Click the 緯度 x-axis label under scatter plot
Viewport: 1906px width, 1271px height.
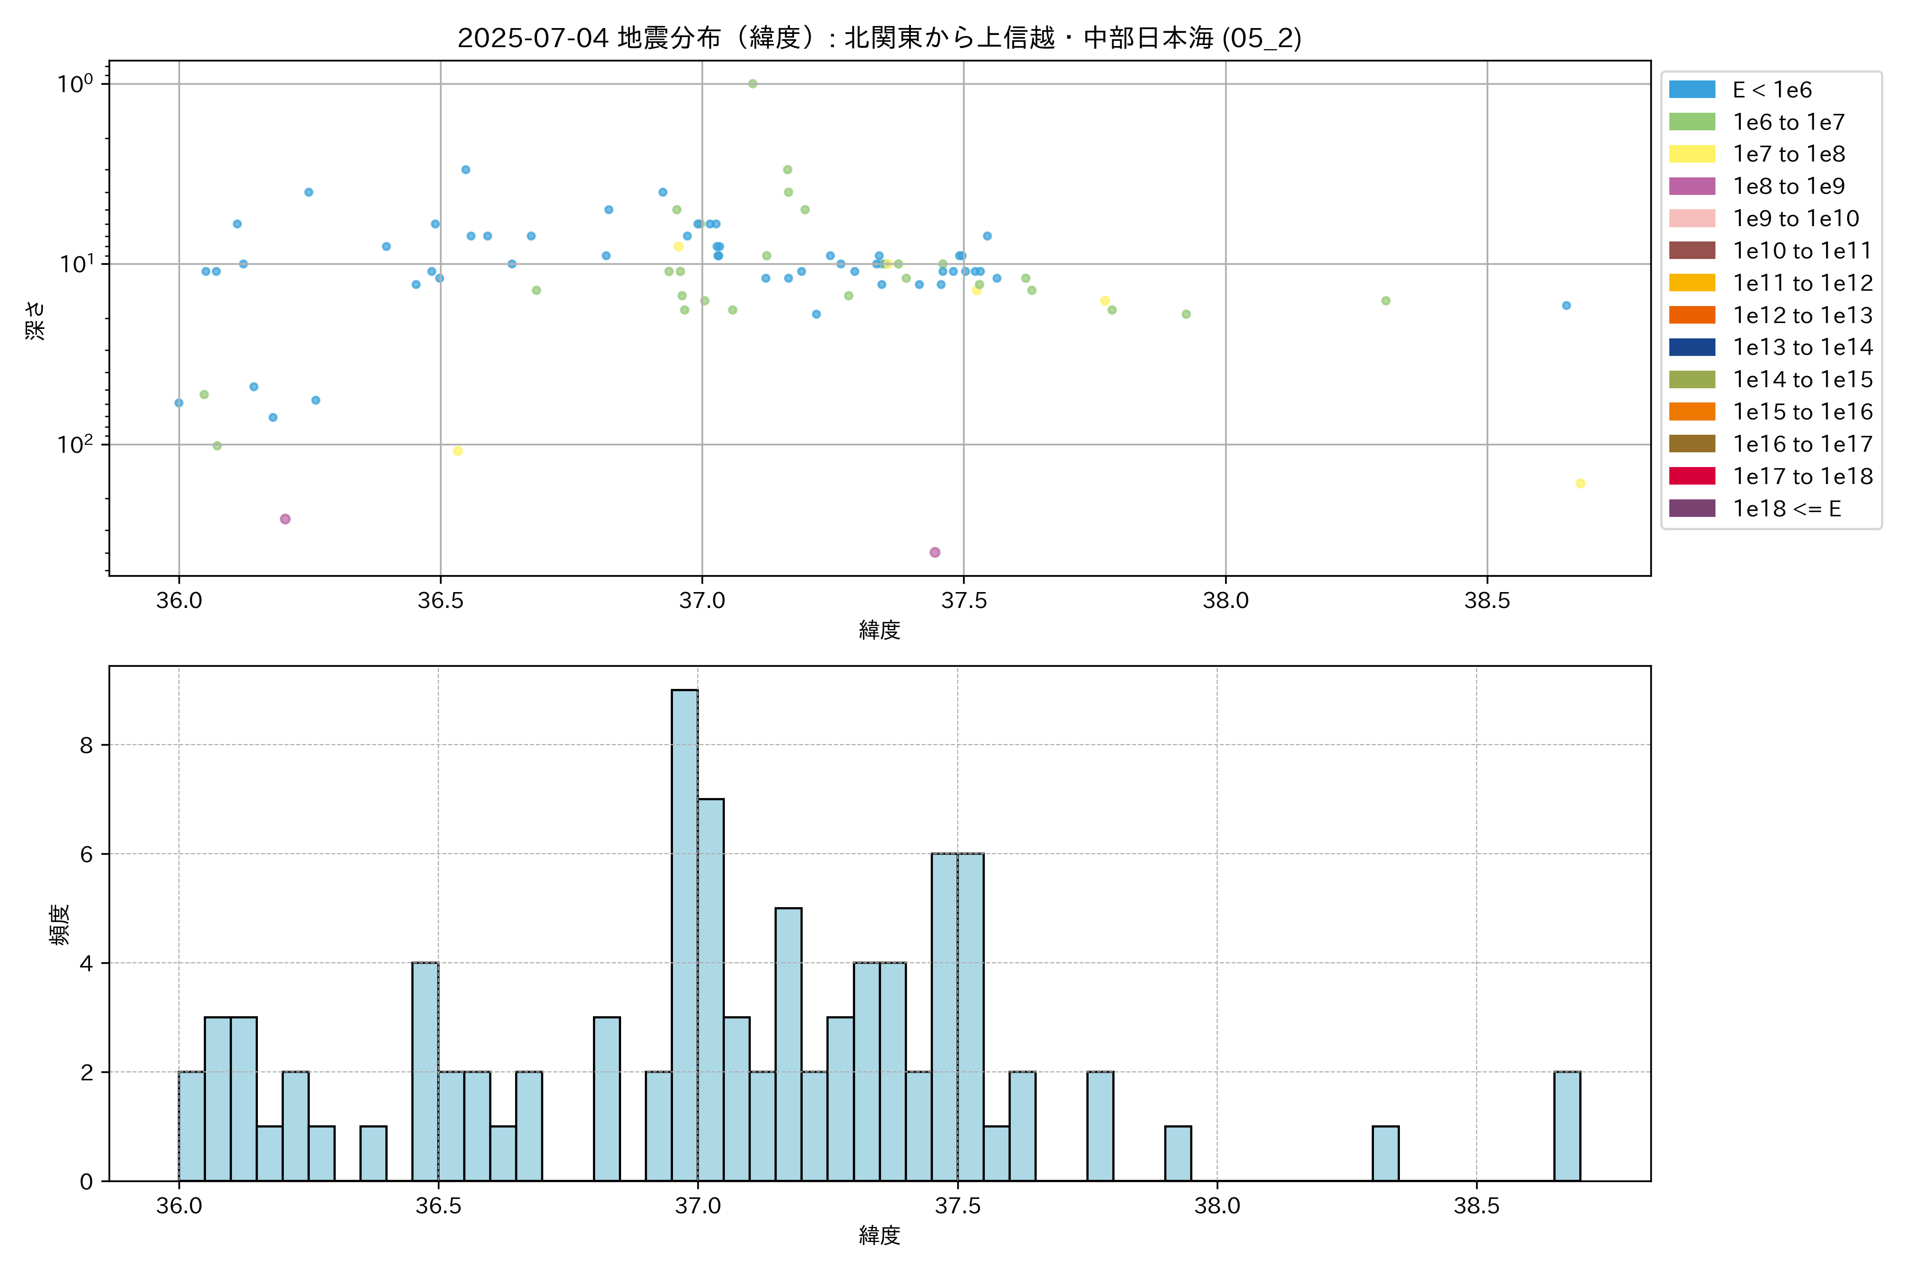[879, 629]
